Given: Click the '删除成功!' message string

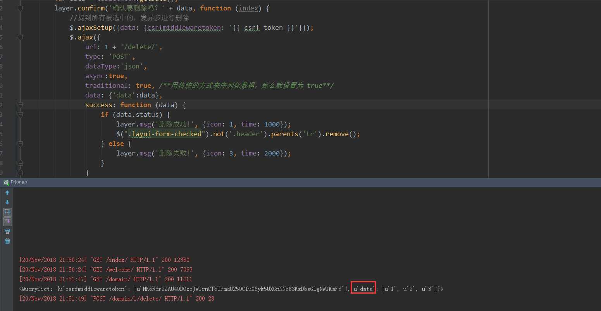Looking at the screenshot, I should [176, 124].
